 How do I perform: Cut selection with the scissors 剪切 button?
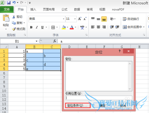[17, 17]
